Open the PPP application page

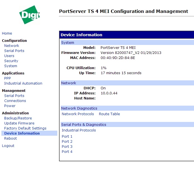[x=8, y=78]
